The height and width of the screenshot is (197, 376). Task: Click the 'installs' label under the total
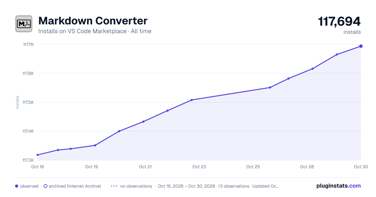pos(352,32)
